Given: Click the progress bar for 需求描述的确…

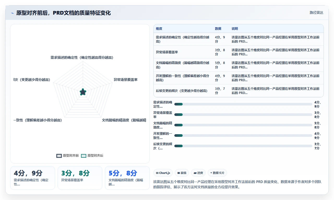Looking at the screenshot, I should pyautogui.click(x=243, y=104).
